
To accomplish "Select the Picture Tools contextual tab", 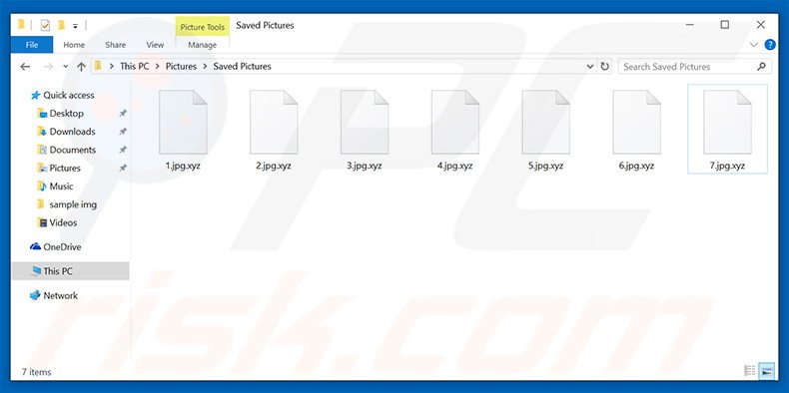I will [203, 27].
